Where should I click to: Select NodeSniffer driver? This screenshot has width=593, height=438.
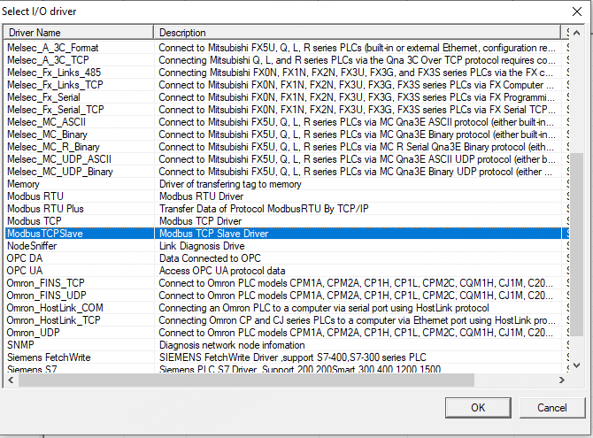32,246
